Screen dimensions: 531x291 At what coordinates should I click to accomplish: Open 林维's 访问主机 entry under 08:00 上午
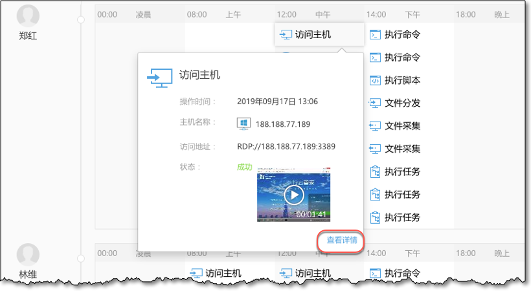coord(216,273)
